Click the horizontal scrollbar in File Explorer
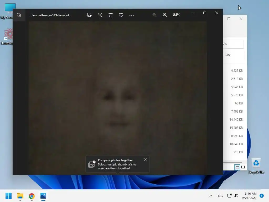This screenshot has width=269, height=202. (232, 162)
